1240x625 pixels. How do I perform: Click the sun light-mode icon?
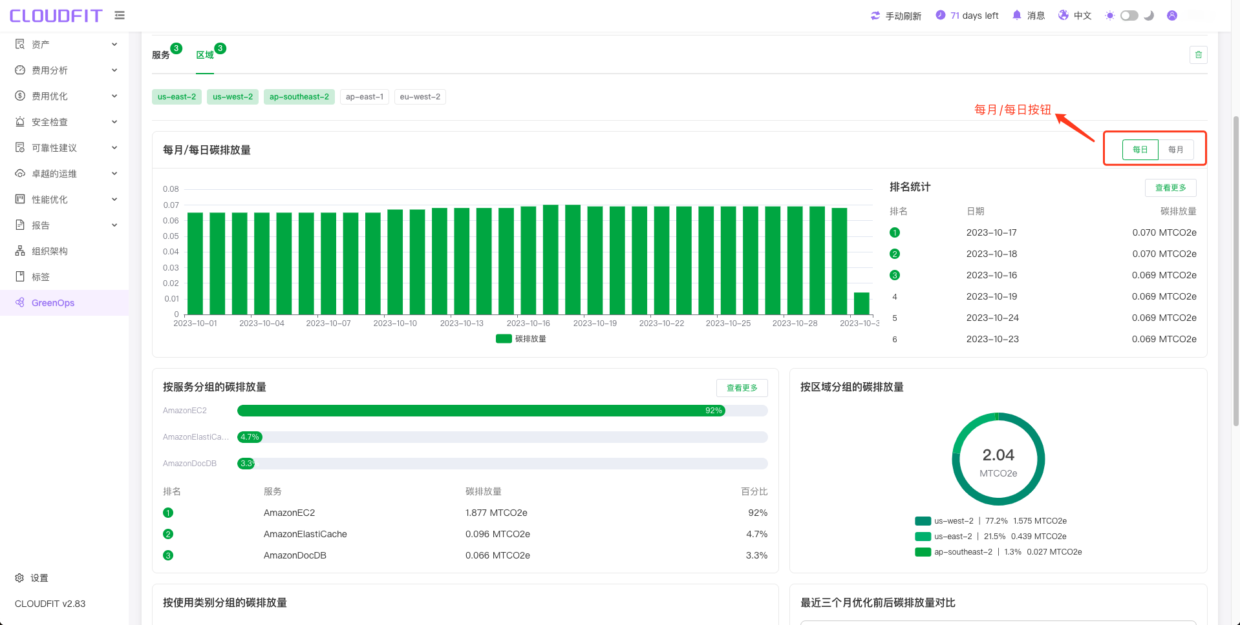click(x=1110, y=15)
